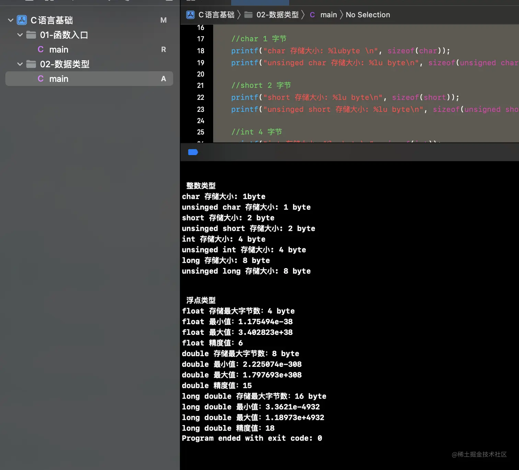519x470 pixels.
Task: Click console line 'short 存储大小: 2 byte'
Action: (x=228, y=218)
